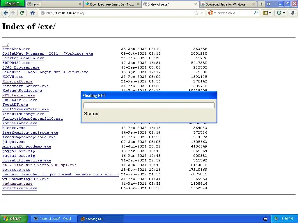
Task: Select Stealing NFT taskbar button
Action: (x=101, y=219)
